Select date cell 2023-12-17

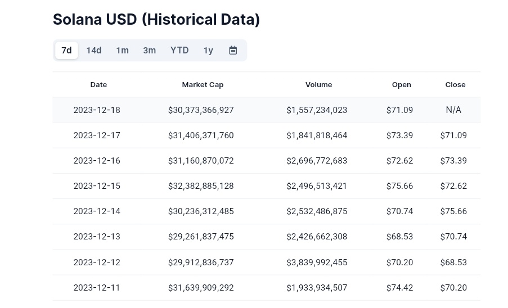coord(97,135)
